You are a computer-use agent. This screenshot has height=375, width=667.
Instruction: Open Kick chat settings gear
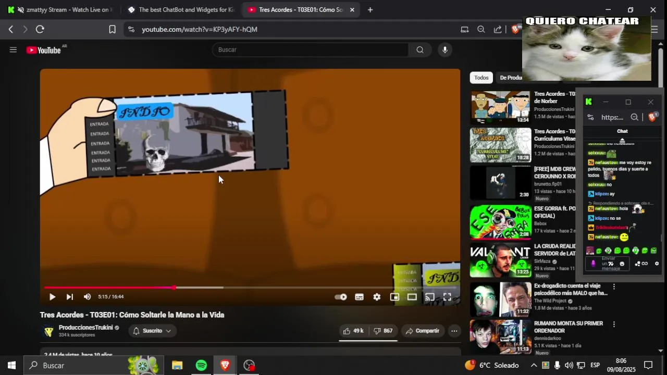pyautogui.click(x=657, y=264)
